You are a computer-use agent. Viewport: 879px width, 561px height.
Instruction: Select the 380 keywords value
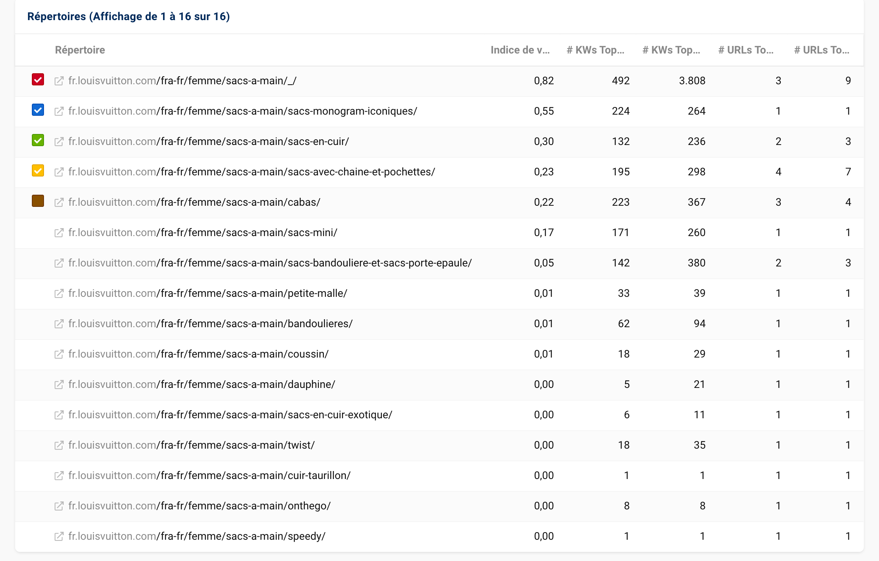tap(697, 263)
